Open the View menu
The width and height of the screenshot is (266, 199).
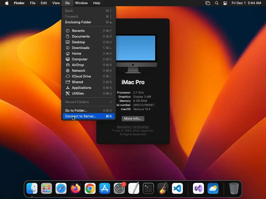pos(56,3)
